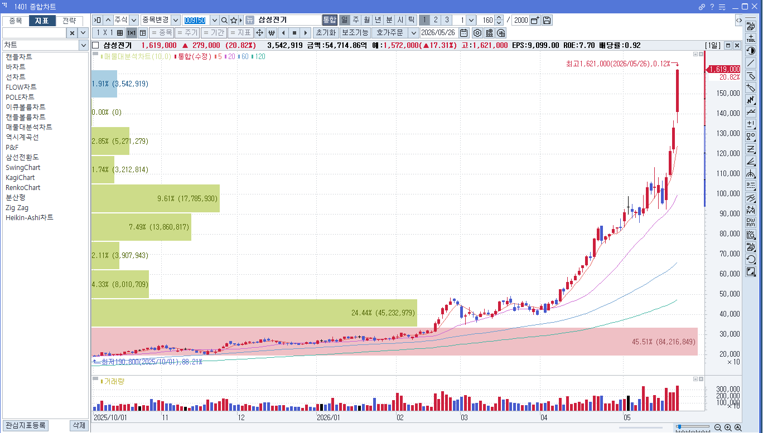Expand the search history dropdown arrow
Image resolution: width=763 pixels, height=433 pixels.
point(84,33)
